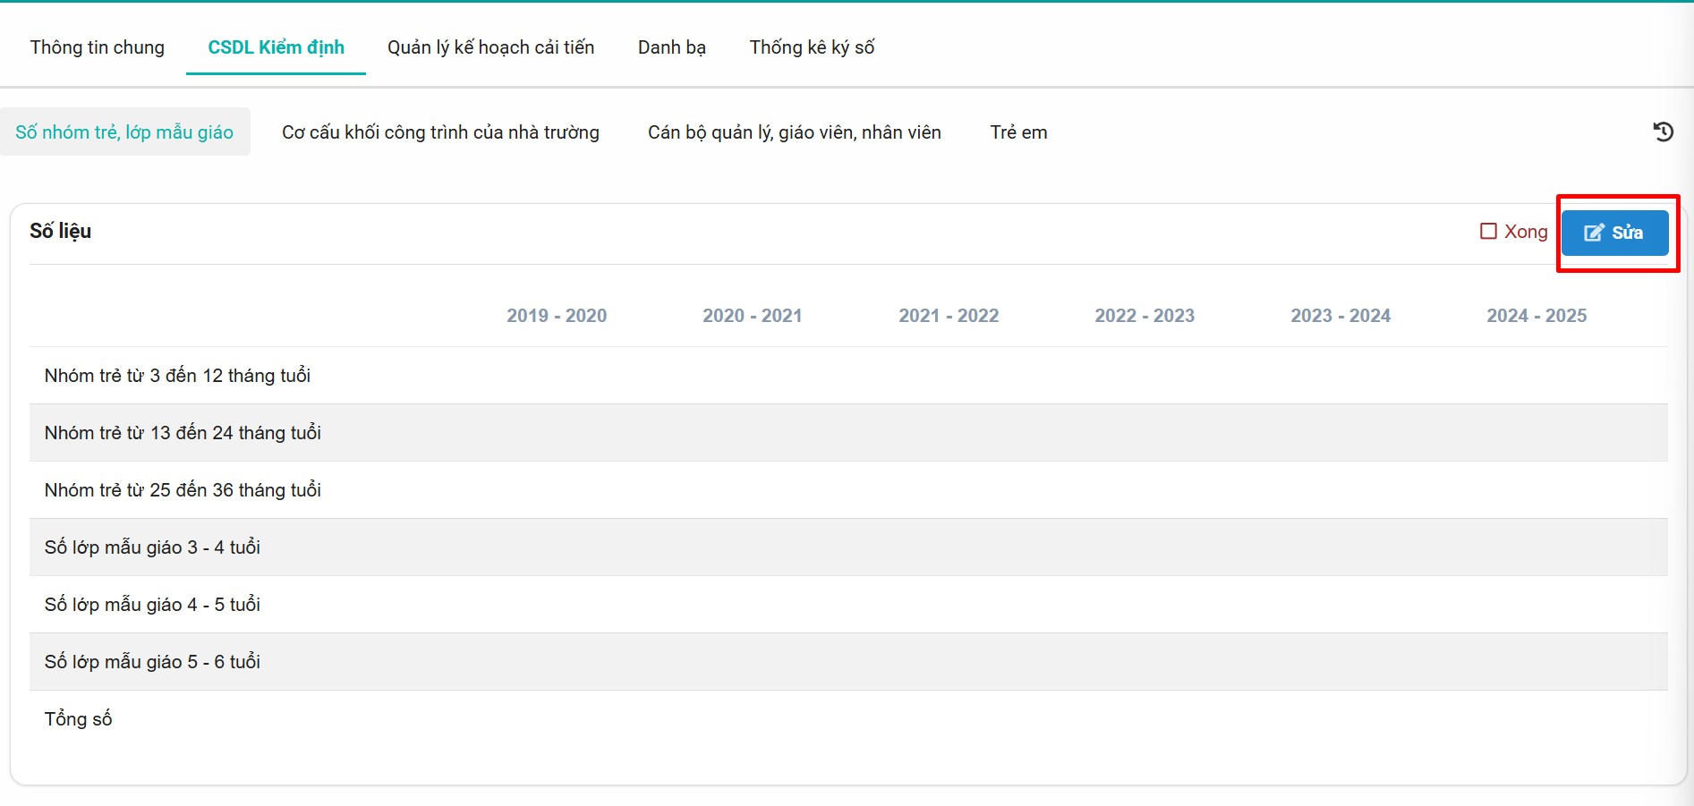
Task: Select the Tổng số row
Action: 79,719
